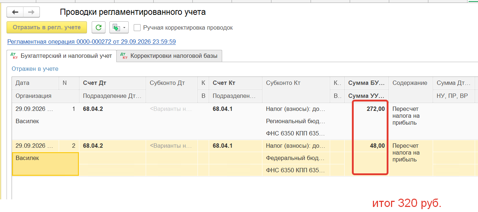Select the 272,00 amount cell
Image resolution: width=478 pixels, height=212 pixels.
(366, 109)
